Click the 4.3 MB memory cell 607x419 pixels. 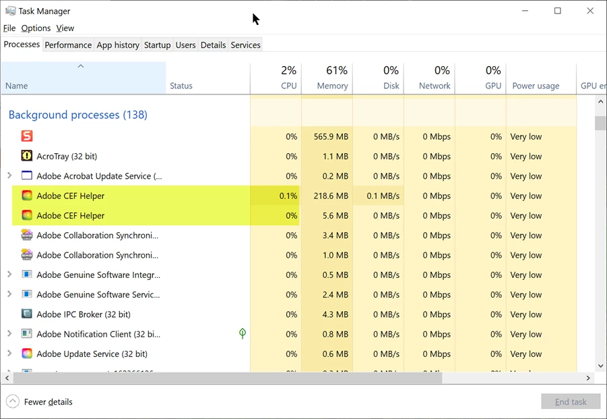click(x=327, y=314)
